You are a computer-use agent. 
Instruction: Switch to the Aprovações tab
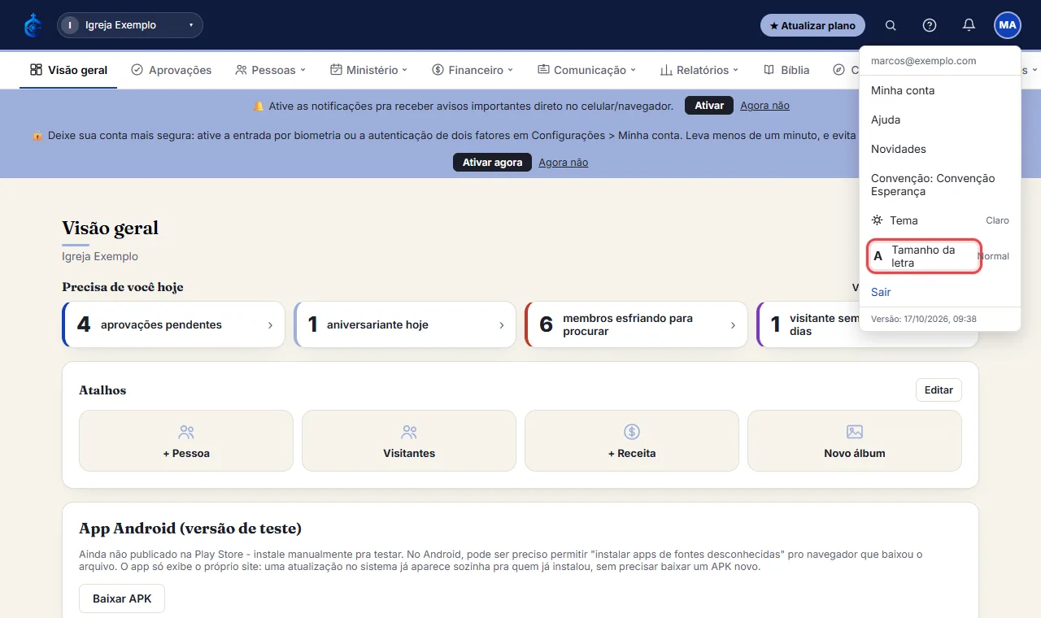171,70
